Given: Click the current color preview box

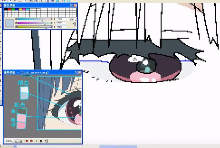Looking at the screenshot, I should (10, 23).
